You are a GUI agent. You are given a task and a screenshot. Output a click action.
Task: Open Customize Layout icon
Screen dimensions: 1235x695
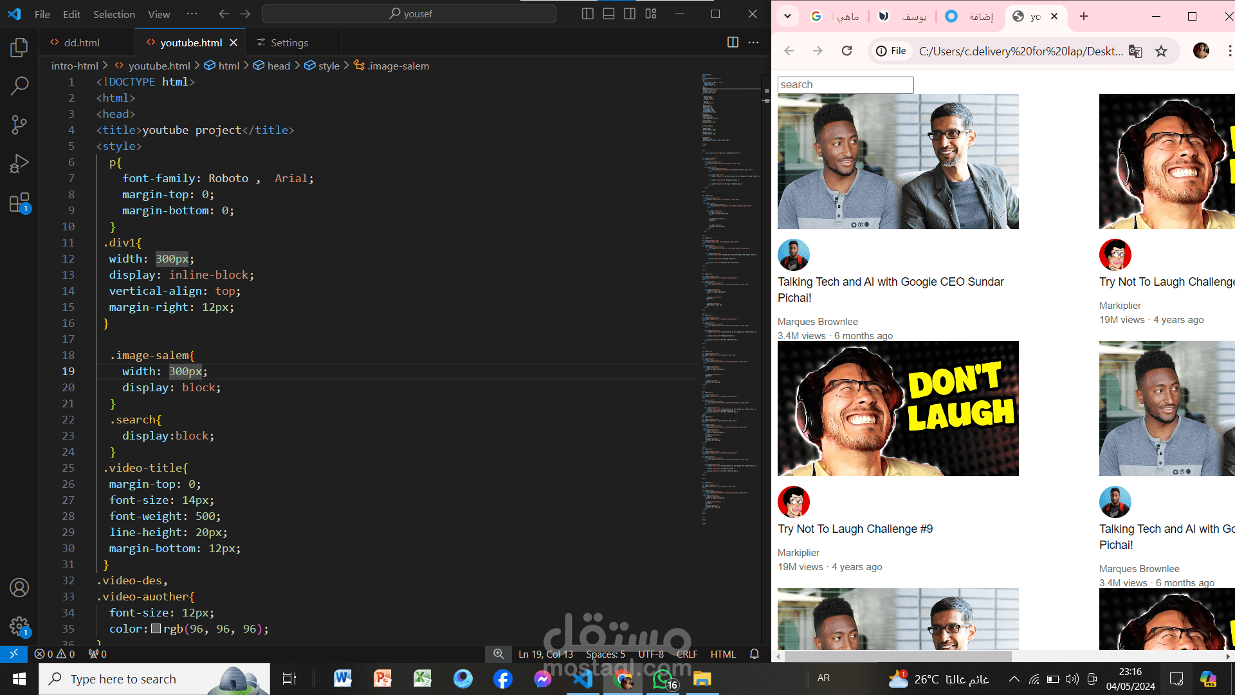[651, 14]
